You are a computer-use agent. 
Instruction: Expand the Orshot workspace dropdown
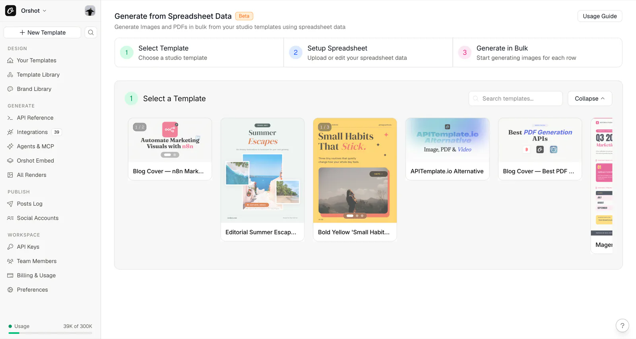[x=33, y=11]
